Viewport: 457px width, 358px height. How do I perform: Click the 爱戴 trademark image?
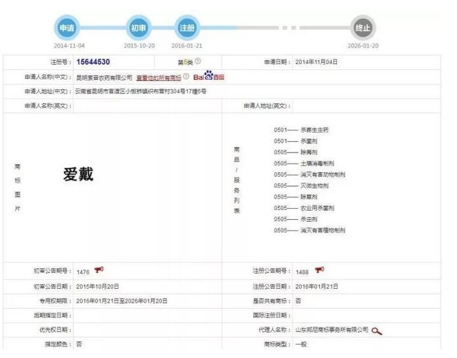(79, 174)
